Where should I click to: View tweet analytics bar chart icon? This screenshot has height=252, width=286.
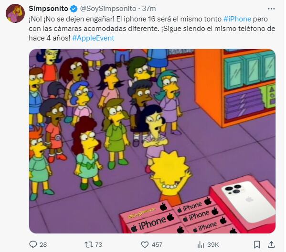(201, 244)
